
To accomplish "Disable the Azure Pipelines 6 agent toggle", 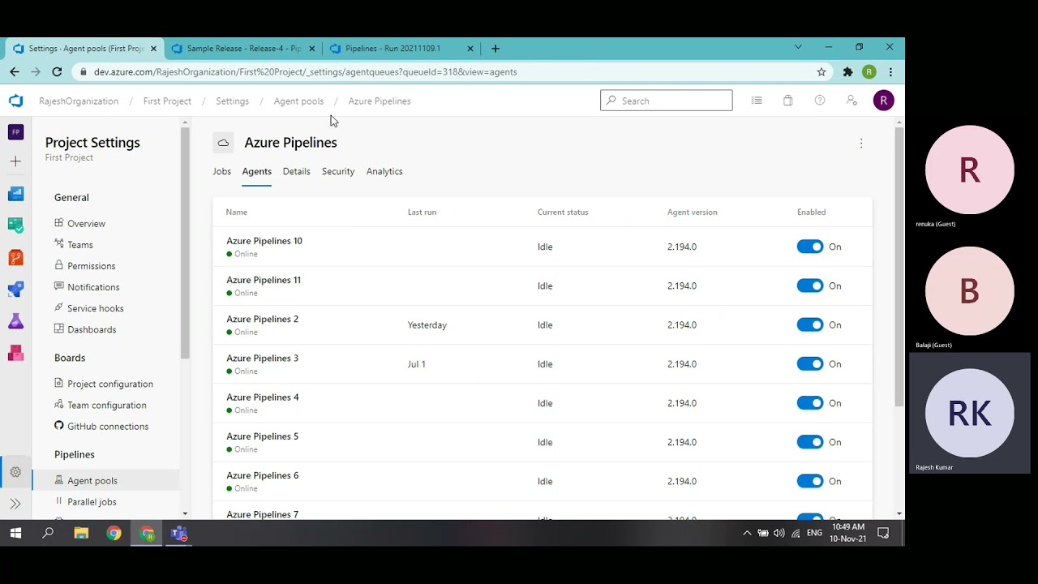I will (x=810, y=481).
